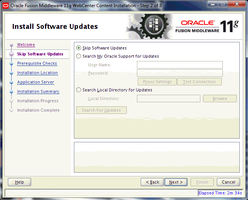Choose Search My Oracle Support for Updates

pos(79,56)
